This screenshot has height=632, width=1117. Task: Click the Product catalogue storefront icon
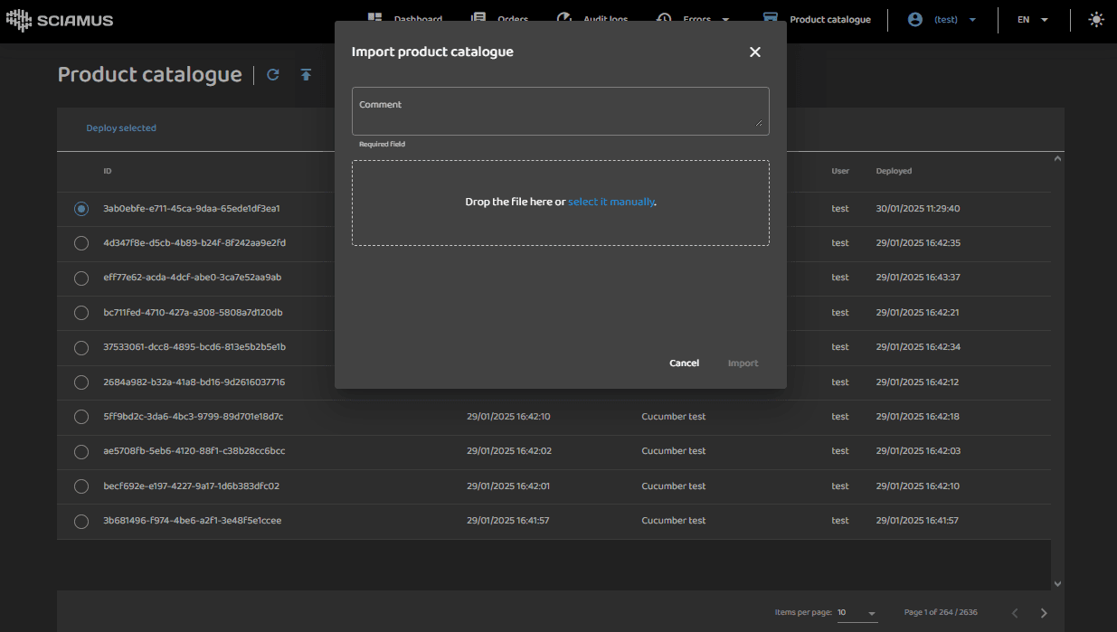pyautogui.click(x=771, y=18)
